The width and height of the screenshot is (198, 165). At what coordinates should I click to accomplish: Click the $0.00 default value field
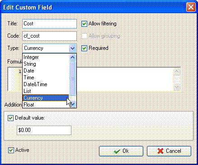pyautogui.click(x=44, y=130)
